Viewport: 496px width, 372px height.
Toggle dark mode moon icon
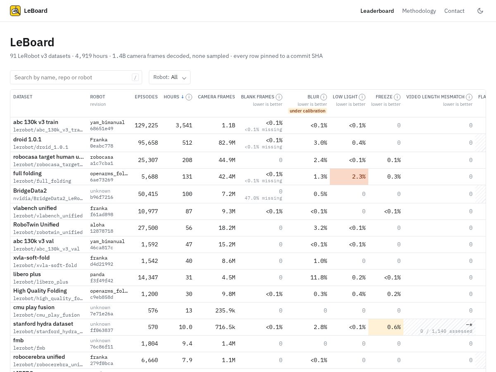click(x=480, y=11)
